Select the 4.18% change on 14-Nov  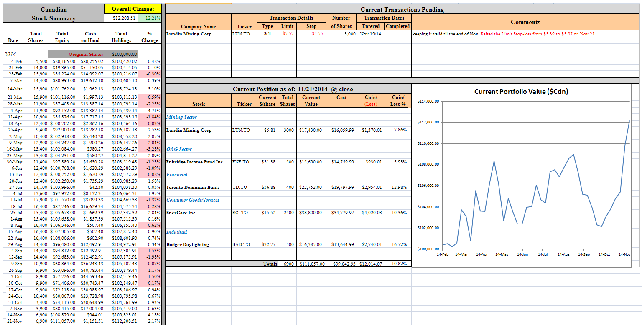[154, 315]
